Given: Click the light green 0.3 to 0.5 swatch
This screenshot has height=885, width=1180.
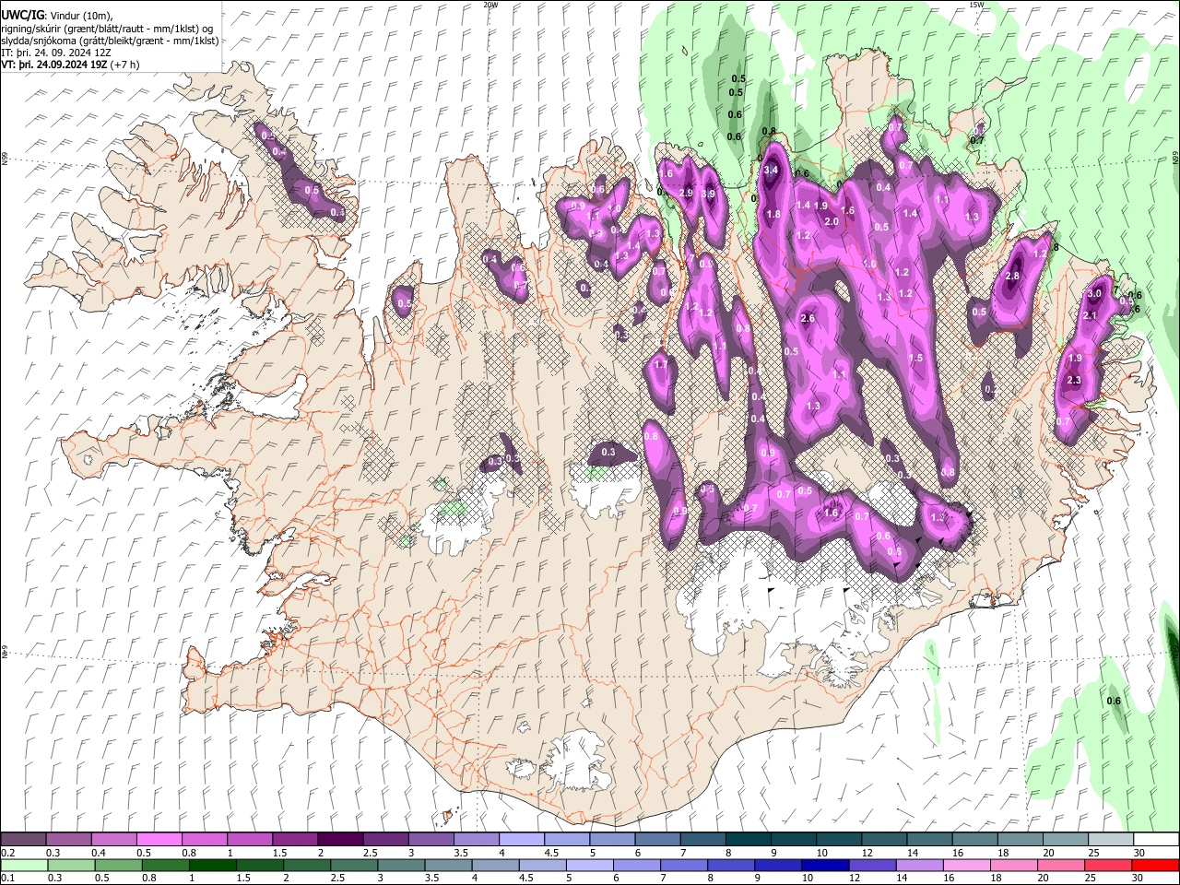Looking at the screenshot, I should [70, 865].
